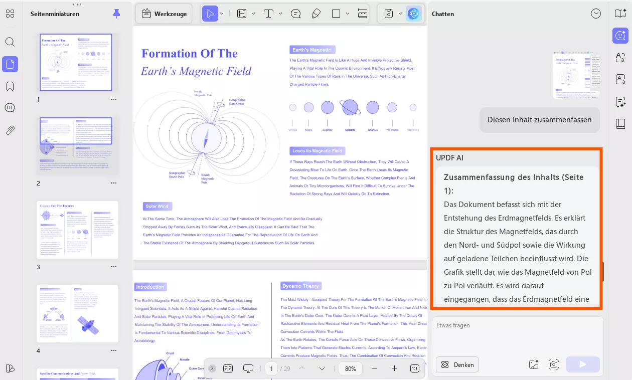This screenshot has width=632, height=380.
Task: Open the attachments paperclip icon
Action: (10, 130)
